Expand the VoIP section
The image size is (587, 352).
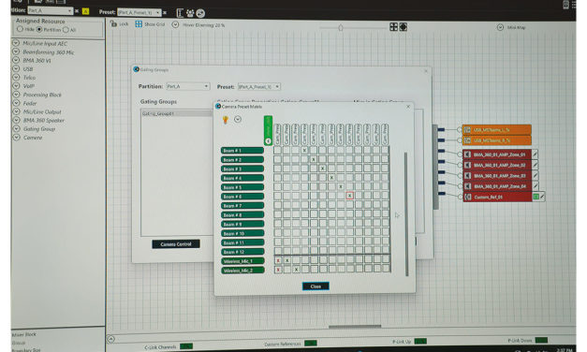click(x=16, y=86)
